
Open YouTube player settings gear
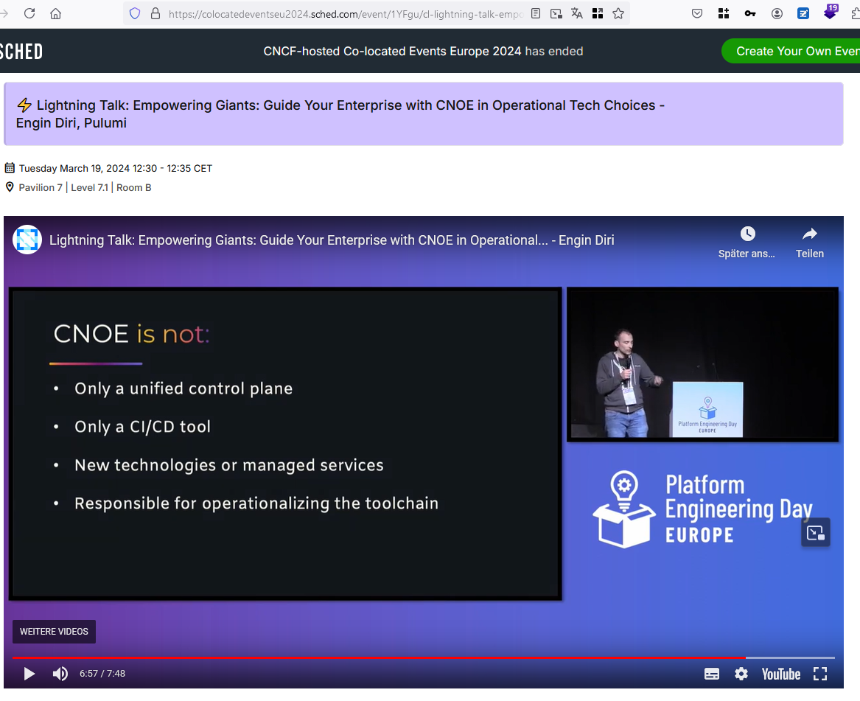tap(741, 674)
